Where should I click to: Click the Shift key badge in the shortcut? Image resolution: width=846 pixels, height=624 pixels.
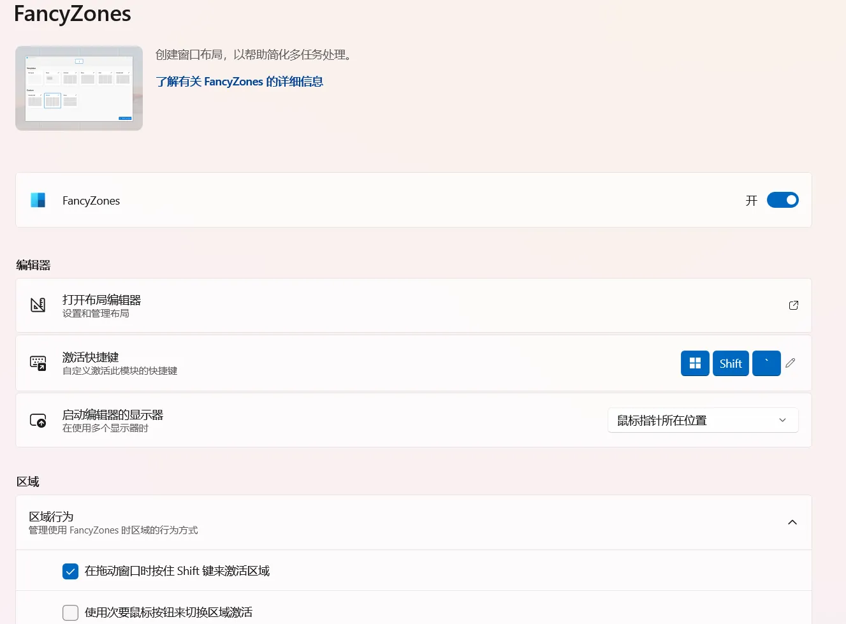coord(731,363)
